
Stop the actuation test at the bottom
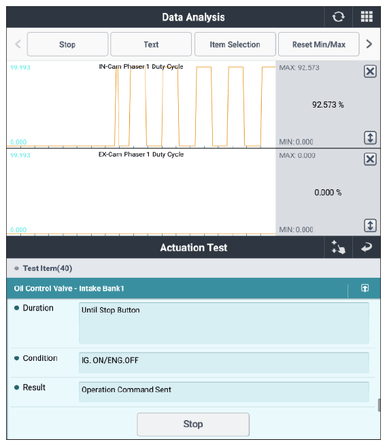click(x=193, y=424)
